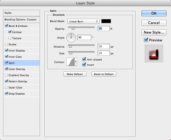Enable the Stroke effect checkbox

(6, 44)
